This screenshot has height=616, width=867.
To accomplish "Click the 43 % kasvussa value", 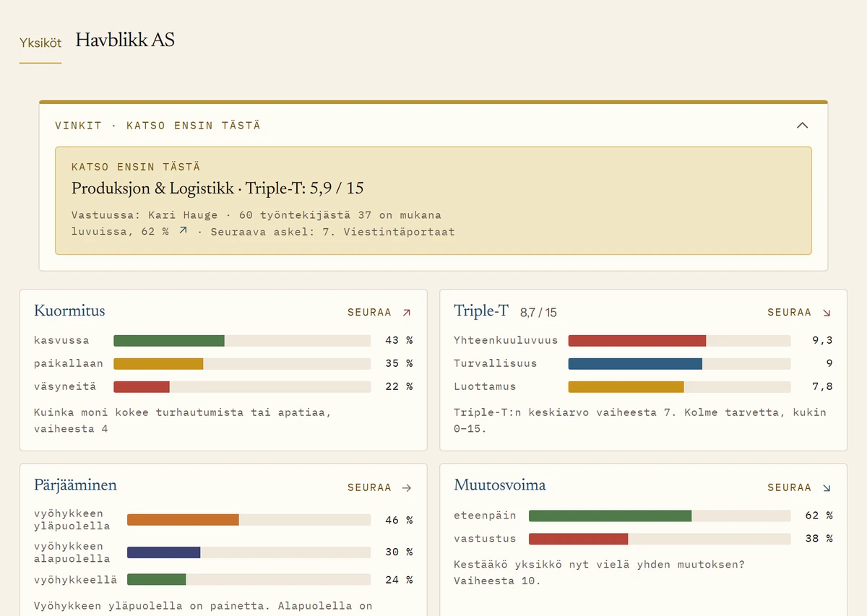I will pos(399,340).
